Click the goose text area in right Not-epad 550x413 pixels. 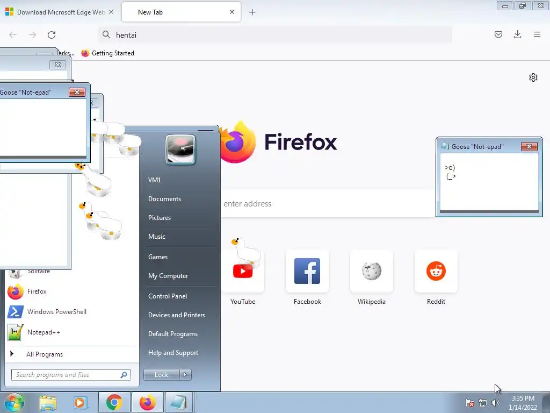click(489, 182)
